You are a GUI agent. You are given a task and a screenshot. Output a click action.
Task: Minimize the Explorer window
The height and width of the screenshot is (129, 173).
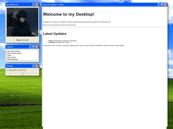point(30,47)
